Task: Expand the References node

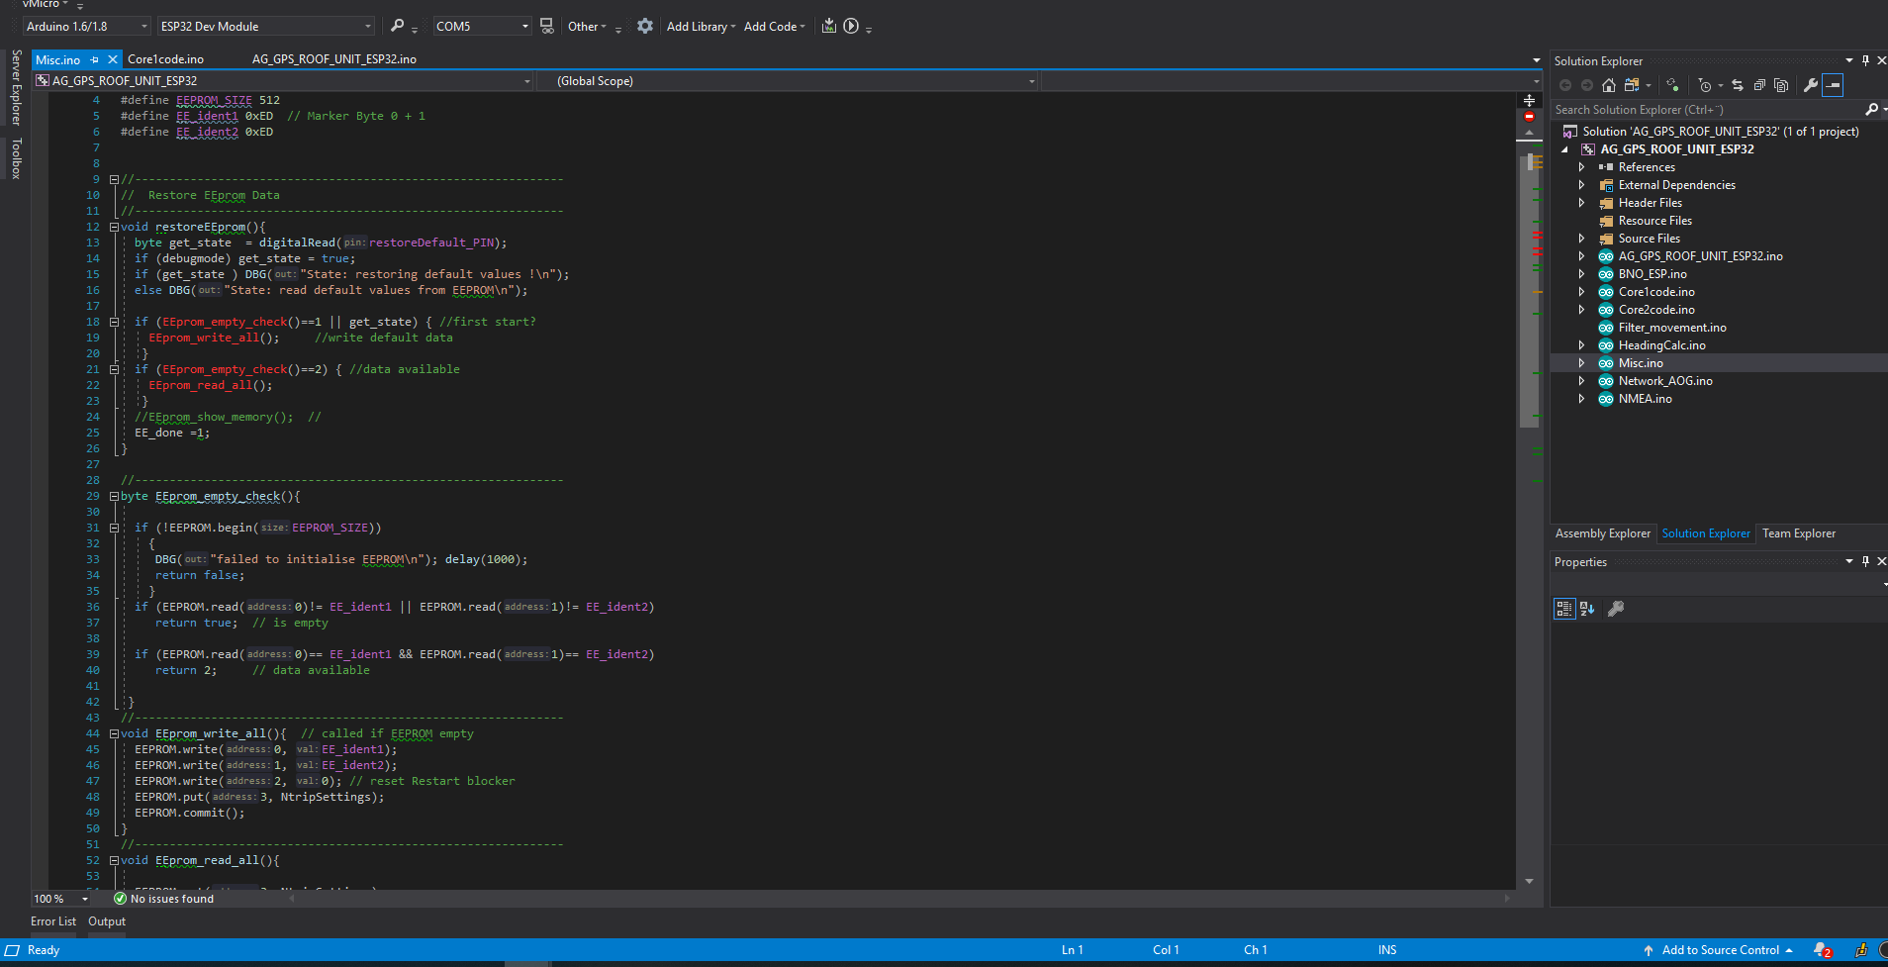Action: (1581, 167)
